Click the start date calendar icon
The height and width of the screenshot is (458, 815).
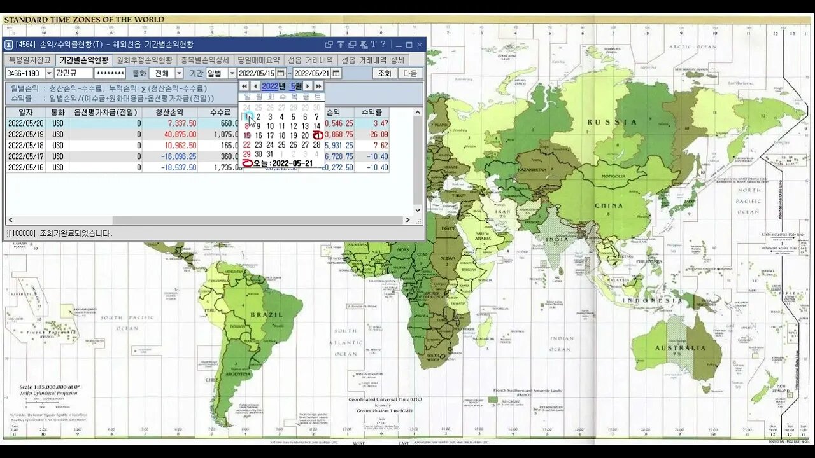[281, 73]
